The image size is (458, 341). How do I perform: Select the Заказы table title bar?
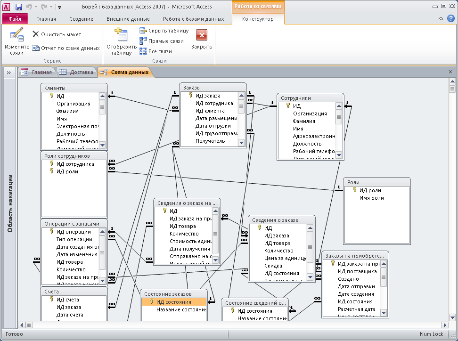tap(213, 87)
